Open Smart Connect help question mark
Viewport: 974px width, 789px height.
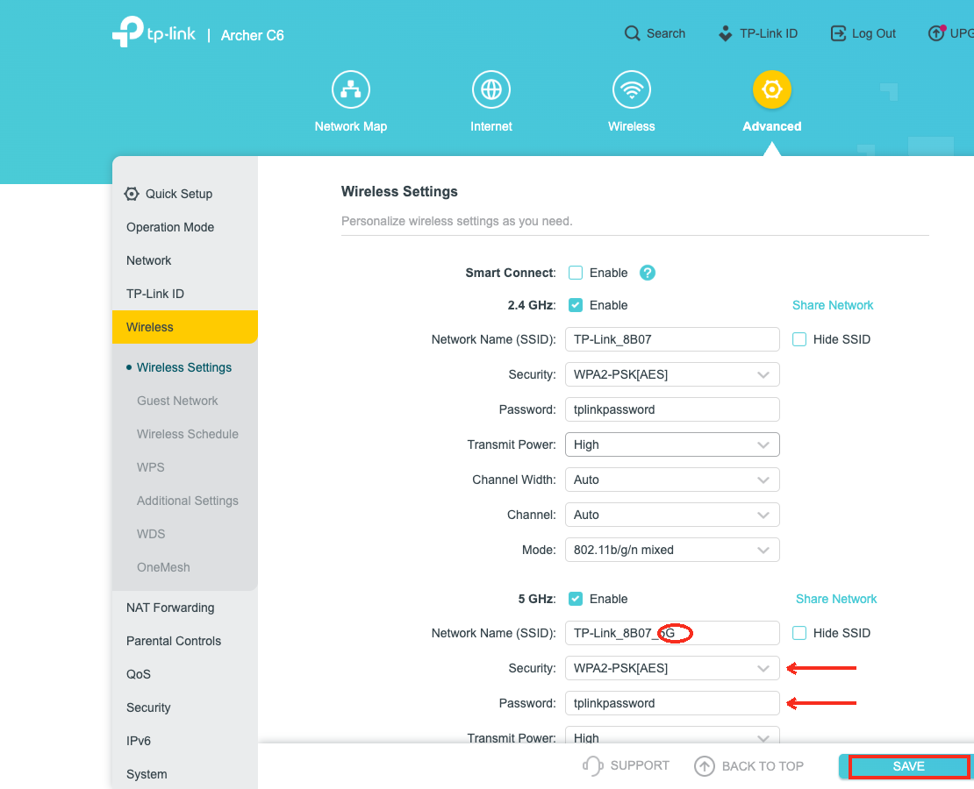pos(648,273)
